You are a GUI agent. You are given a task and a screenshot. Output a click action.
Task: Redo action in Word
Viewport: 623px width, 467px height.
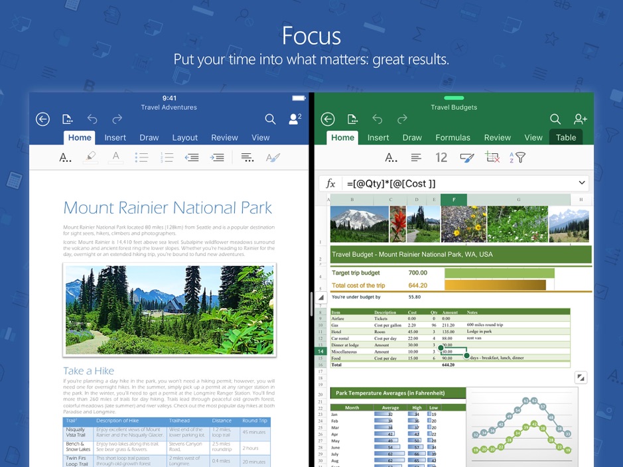pyautogui.click(x=117, y=119)
